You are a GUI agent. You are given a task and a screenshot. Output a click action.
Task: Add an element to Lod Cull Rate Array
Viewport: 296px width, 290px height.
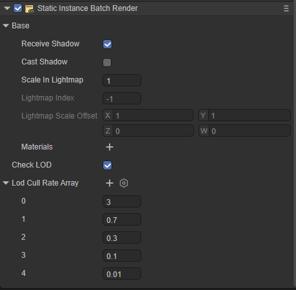coord(110,183)
